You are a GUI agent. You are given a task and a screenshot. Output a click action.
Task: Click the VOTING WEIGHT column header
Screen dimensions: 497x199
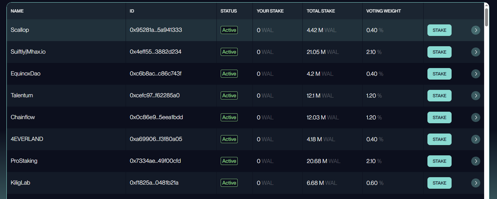pyautogui.click(x=384, y=11)
